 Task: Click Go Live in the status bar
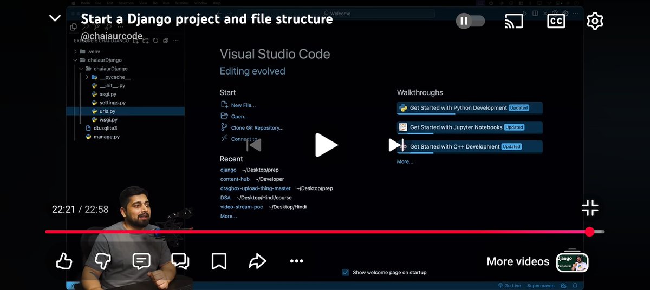point(509,285)
